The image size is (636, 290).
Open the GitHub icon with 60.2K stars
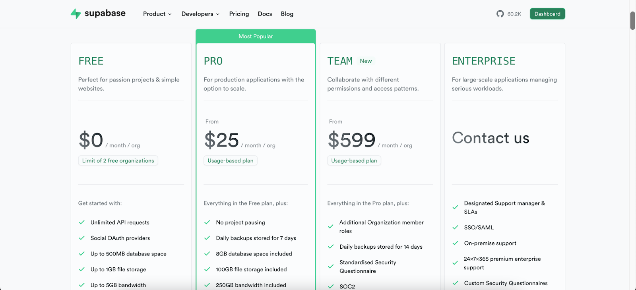point(500,14)
